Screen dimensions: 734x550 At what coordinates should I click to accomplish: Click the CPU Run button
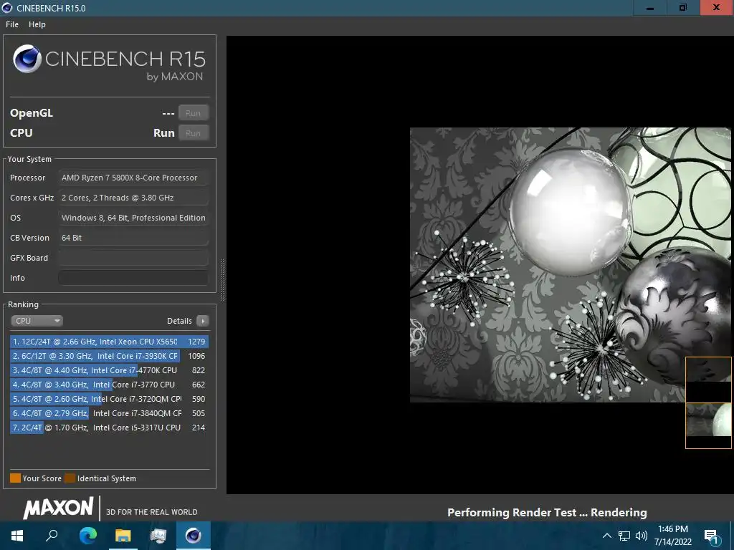coord(193,133)
